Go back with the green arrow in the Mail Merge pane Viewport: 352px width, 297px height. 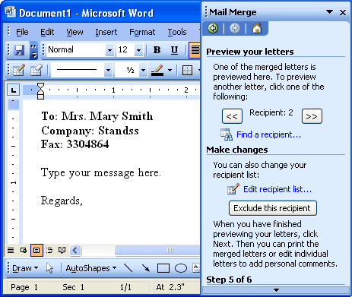pyautogui.click(x=213, y=28)
